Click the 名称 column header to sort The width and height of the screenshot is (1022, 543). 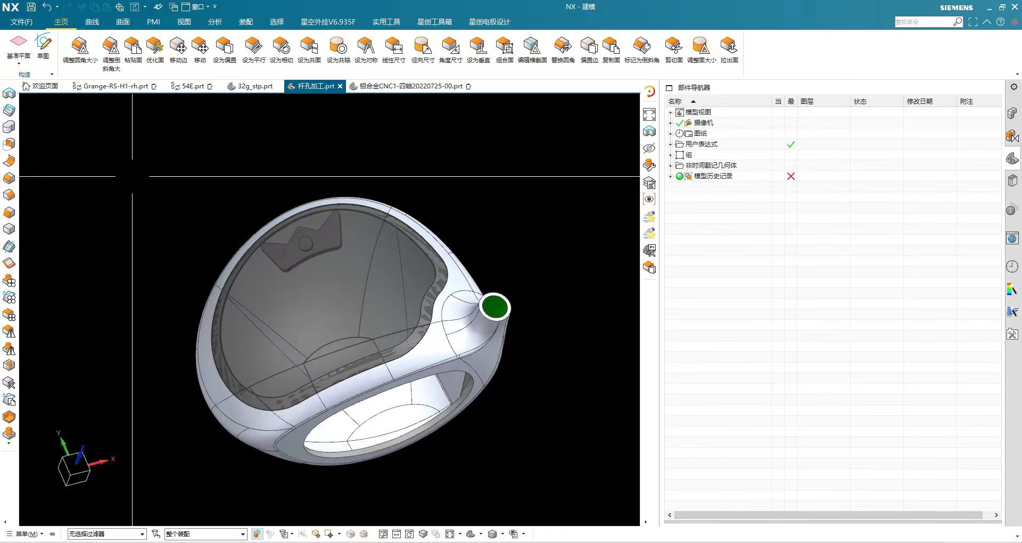675,101
